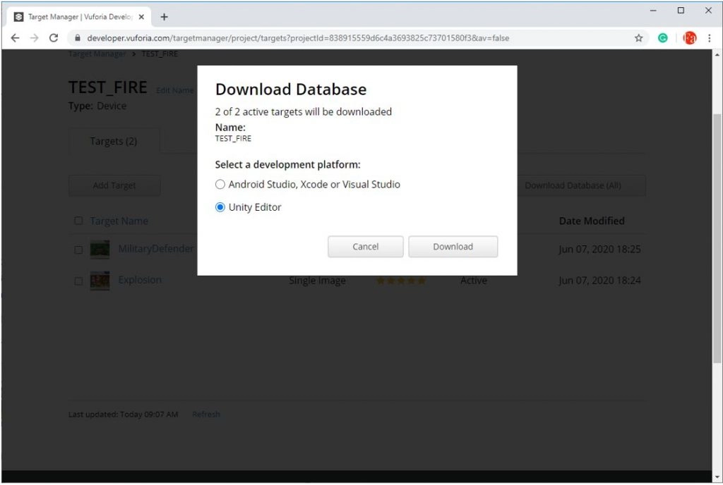Screen dimensions: 723x485
Task: Open the MilitaryDefender target link
Action: tap(156, 248)
